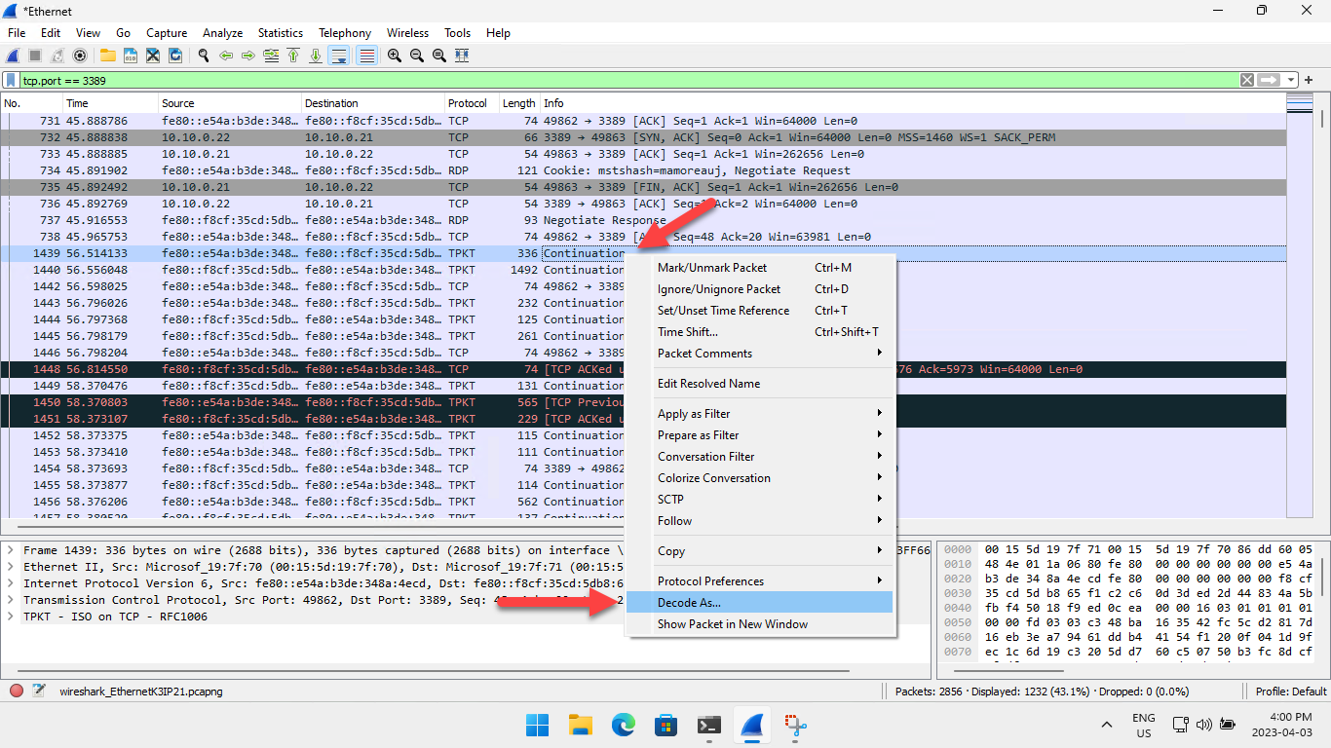Image resolution: width=1331 pixels, height=748 pixels.
Task: Expand the Ethernet II section
Action: 11,567
